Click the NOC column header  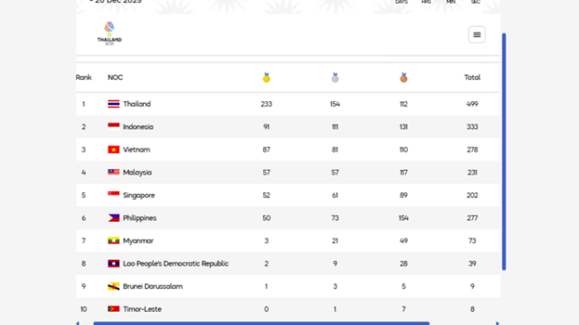pos(116,78)
